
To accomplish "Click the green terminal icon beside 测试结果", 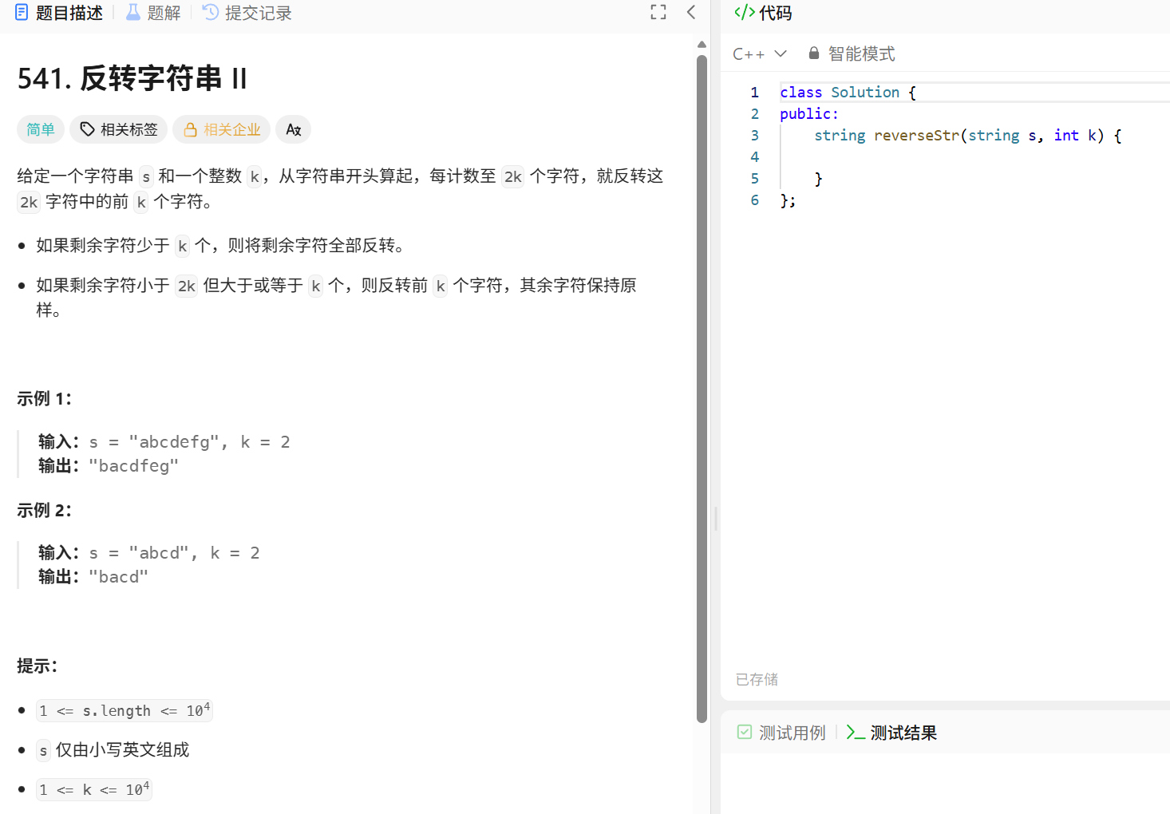I will (x=855, y=733).
